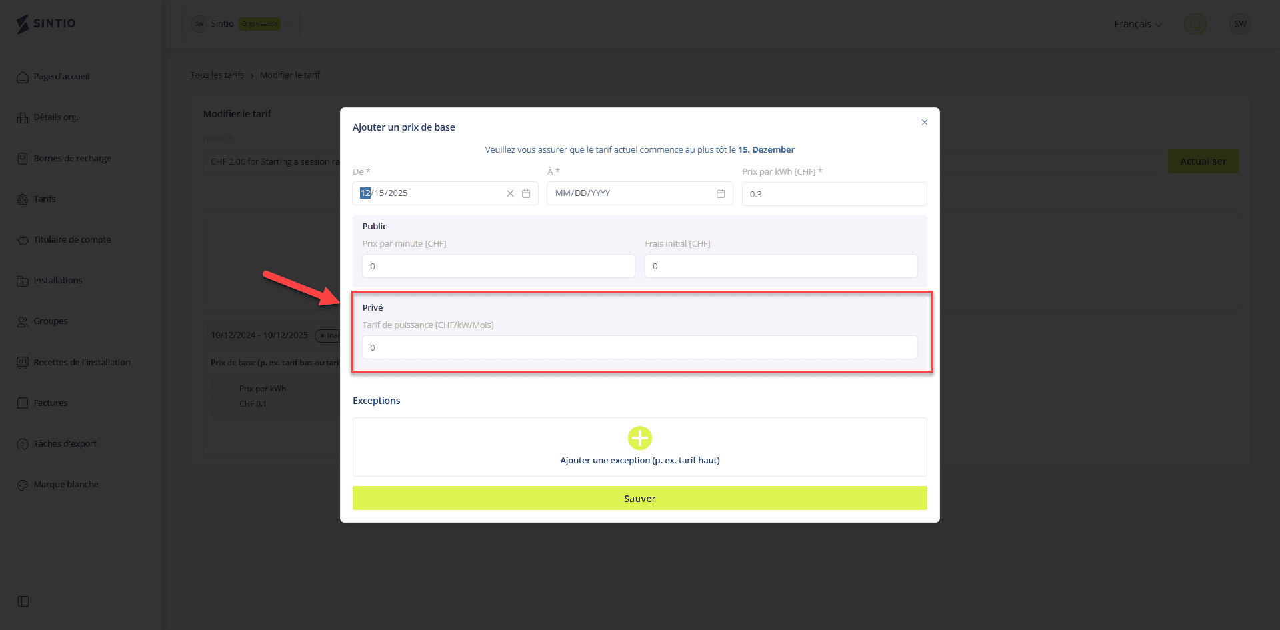Open the calendar picker for the À date

721,193
